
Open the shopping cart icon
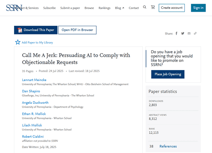[153, 7]
